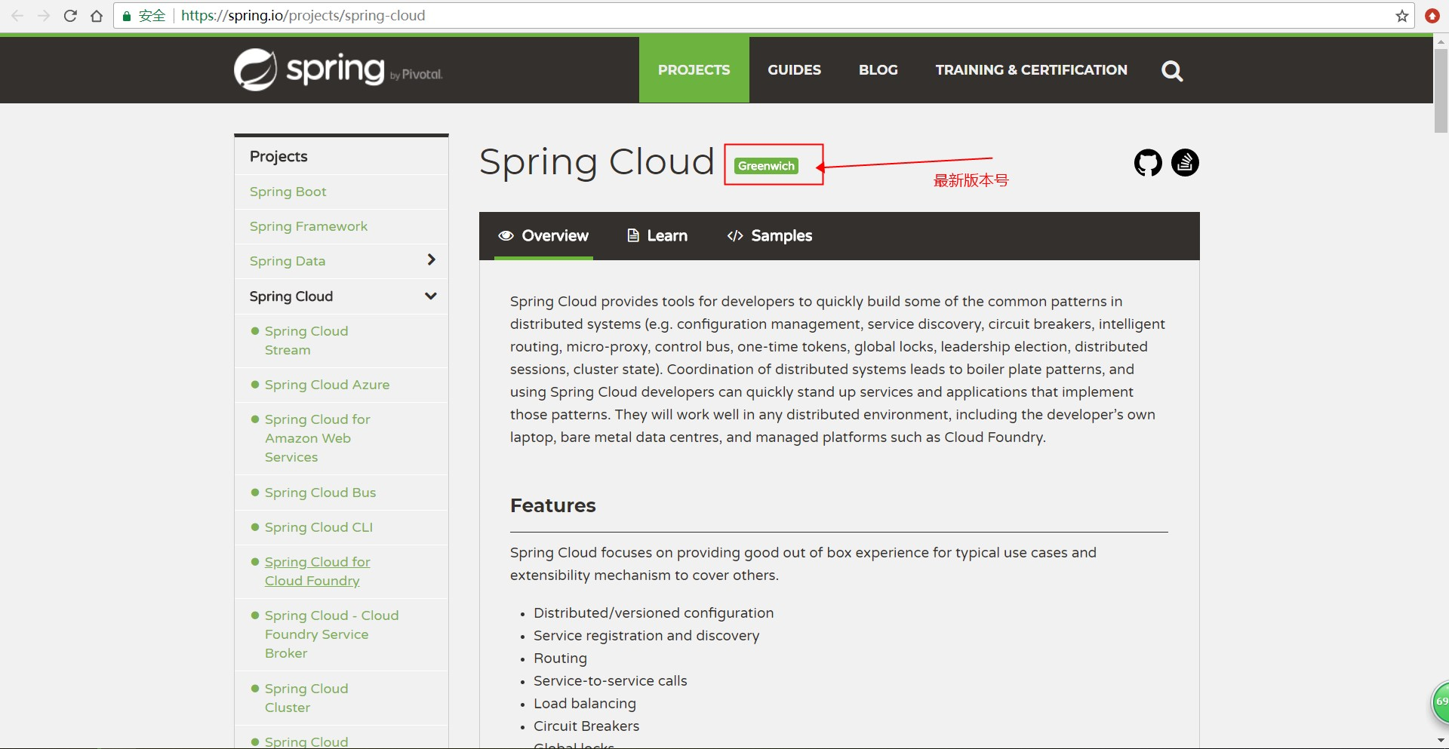Click the browser back arrow
The height and width of the screenshot is (749, 1449).
tap(17, 16)
